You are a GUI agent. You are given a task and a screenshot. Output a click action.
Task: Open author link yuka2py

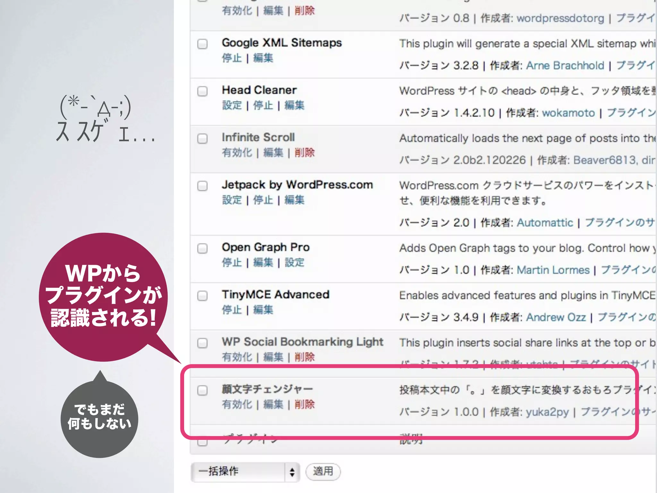[x=547, y=412]
